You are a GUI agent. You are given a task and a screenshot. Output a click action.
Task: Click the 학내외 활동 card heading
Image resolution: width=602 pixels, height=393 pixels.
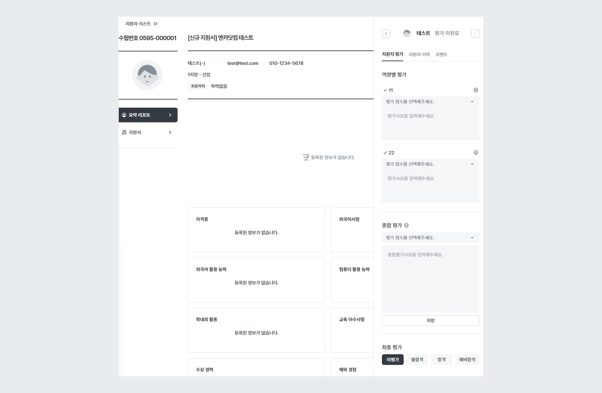click(x=207, y=319)
